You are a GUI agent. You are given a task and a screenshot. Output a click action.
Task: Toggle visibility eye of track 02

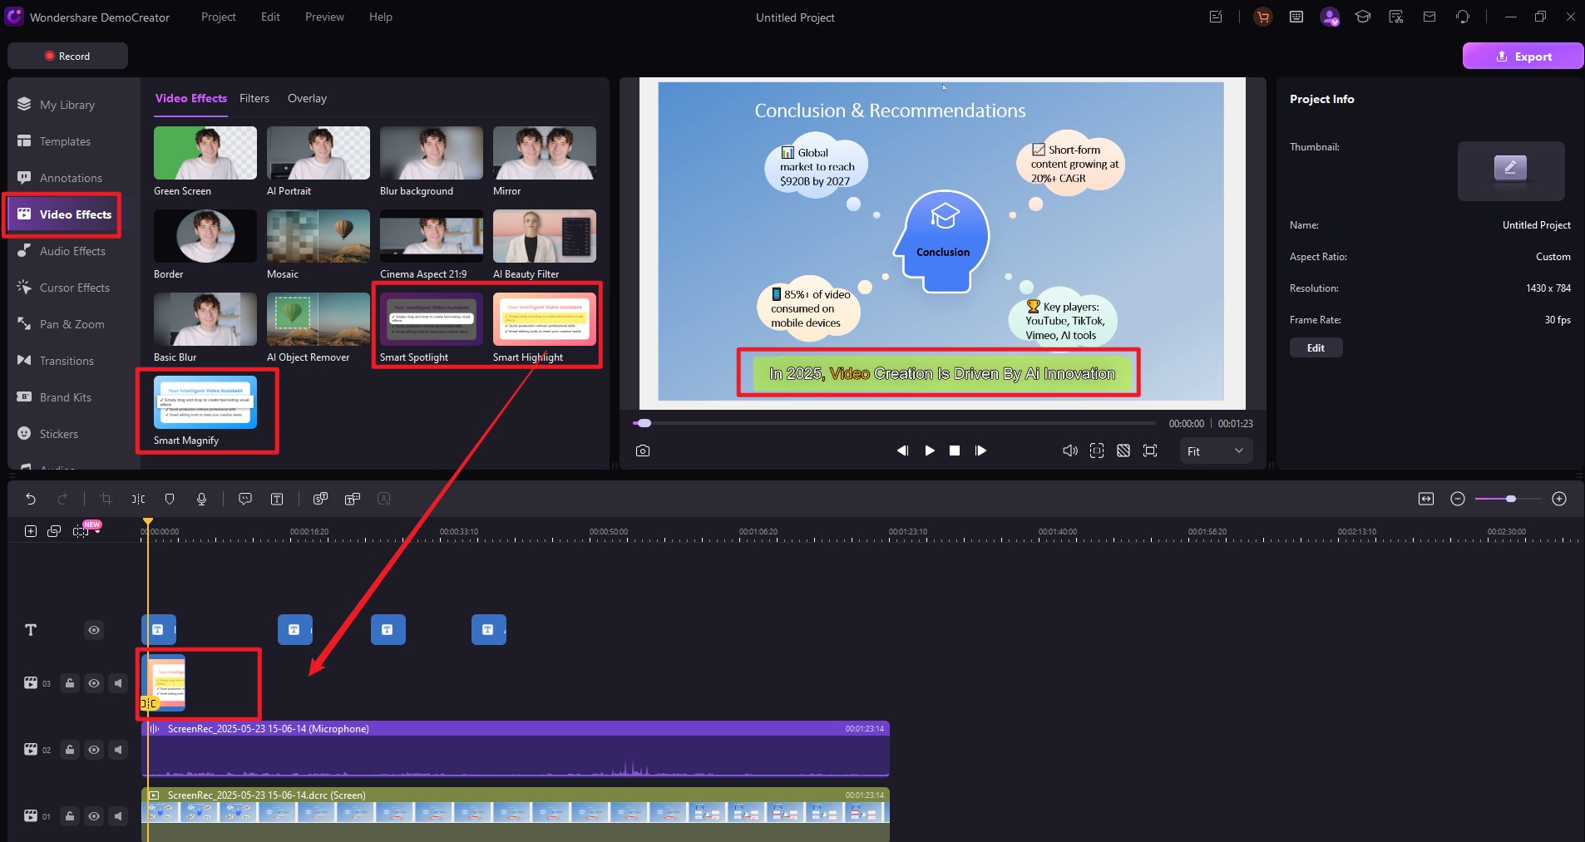(94, 750)
